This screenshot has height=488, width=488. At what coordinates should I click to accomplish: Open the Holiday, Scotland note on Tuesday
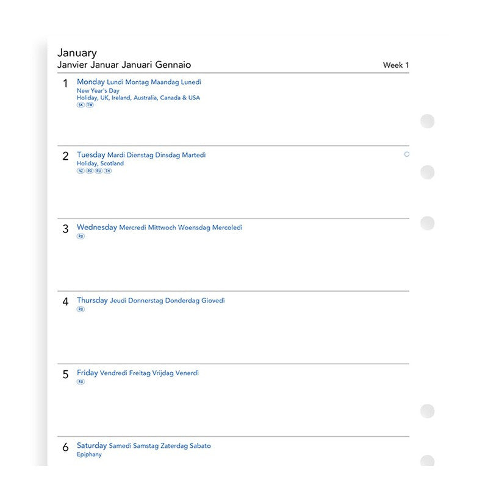coord(100,163)
